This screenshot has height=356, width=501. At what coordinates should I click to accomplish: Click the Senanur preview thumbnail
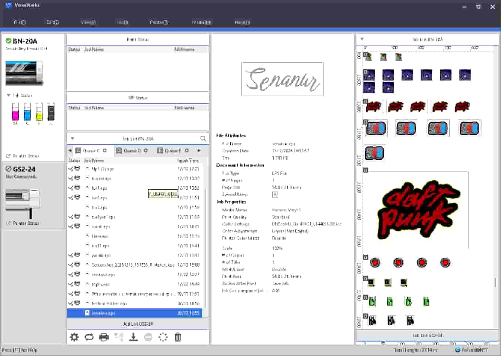coord(282,79)
